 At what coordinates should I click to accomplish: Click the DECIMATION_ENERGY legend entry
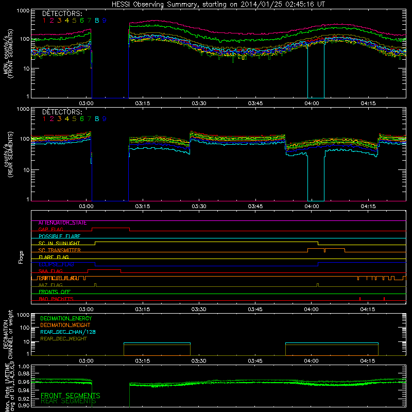[x=66, y=318]
